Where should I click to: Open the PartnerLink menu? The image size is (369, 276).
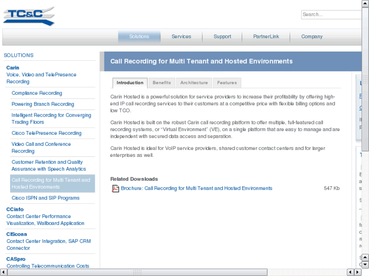(x=266, y=36)
